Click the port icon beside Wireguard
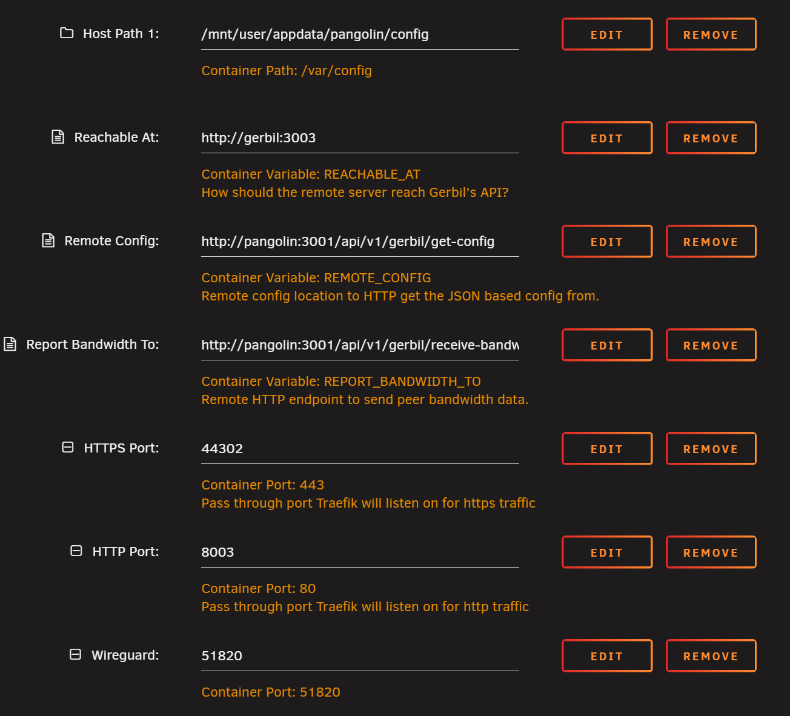 click(x=75, y=655)
